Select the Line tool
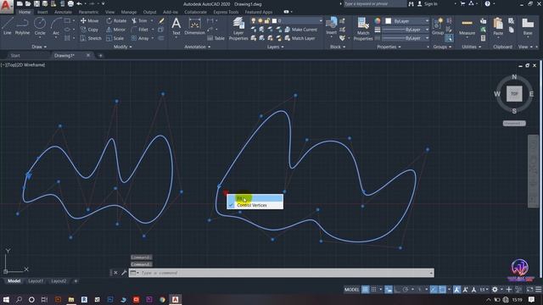 coord(8,26)
